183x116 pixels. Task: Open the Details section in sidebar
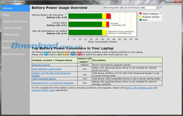coord(6,15)
